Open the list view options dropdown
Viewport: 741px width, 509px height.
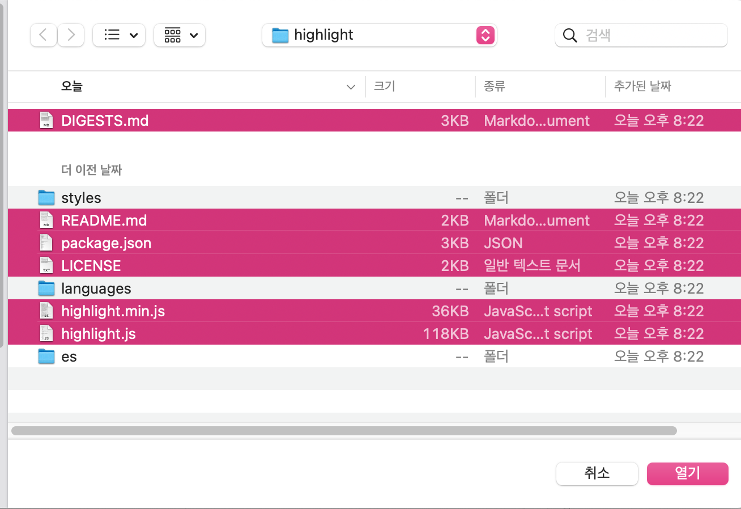point(119,35)
